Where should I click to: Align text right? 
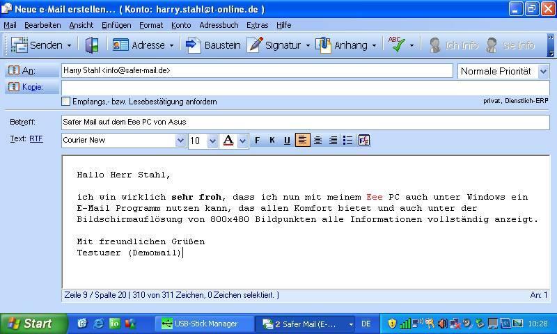click(x=333, y=141)
